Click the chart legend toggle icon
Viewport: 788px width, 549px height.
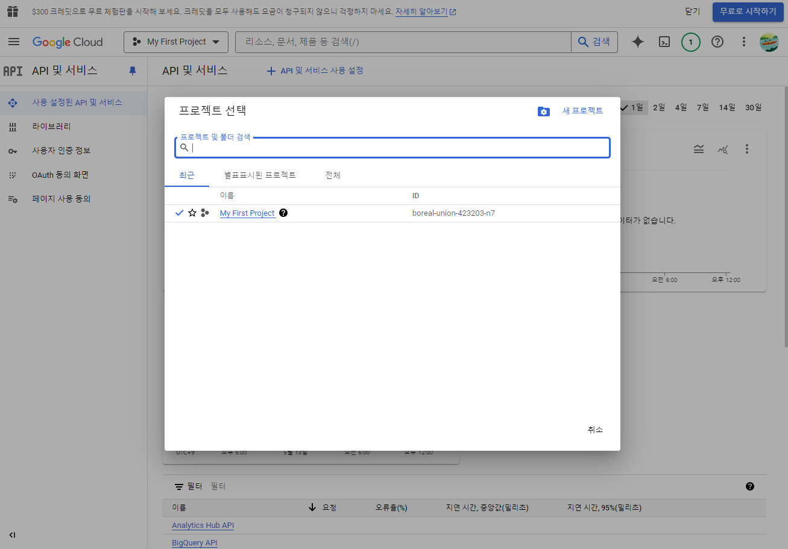click(x=698, y=148)
